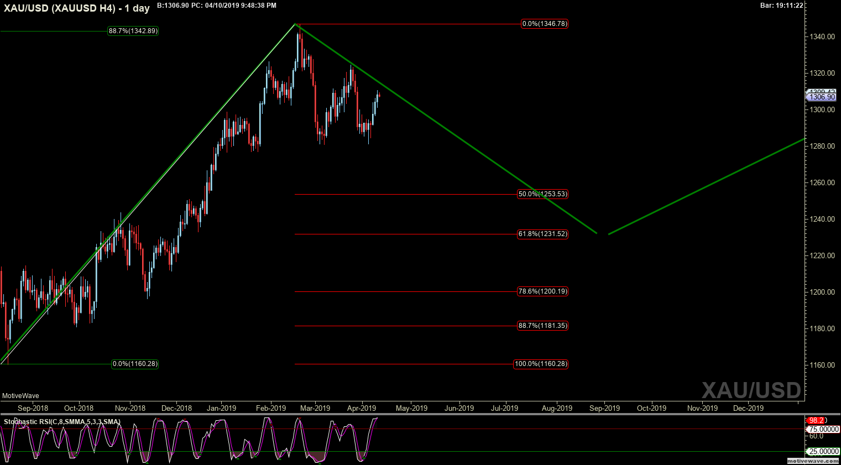
Task: Click Aug-2019 on the time axis
Action: [x=557, y=408]
